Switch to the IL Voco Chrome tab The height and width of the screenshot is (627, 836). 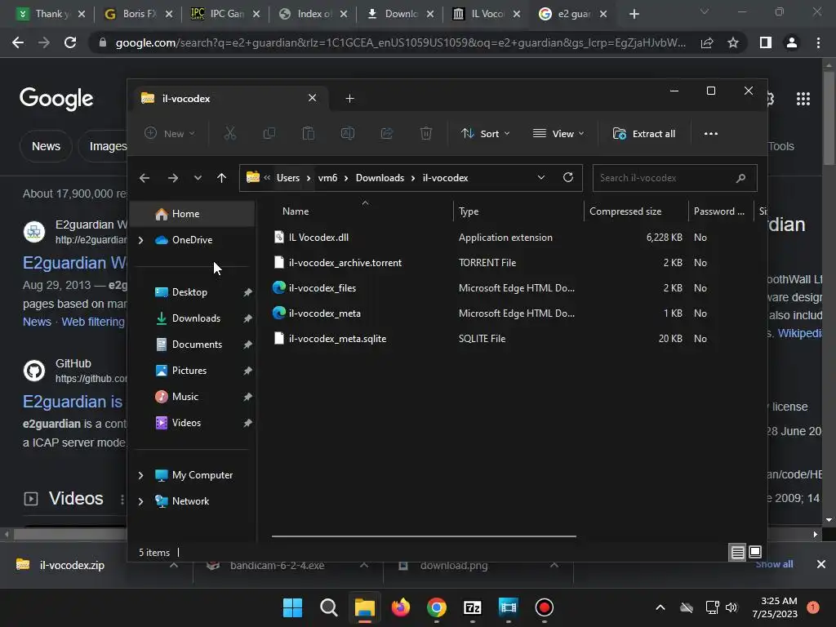tap(487, 14)
